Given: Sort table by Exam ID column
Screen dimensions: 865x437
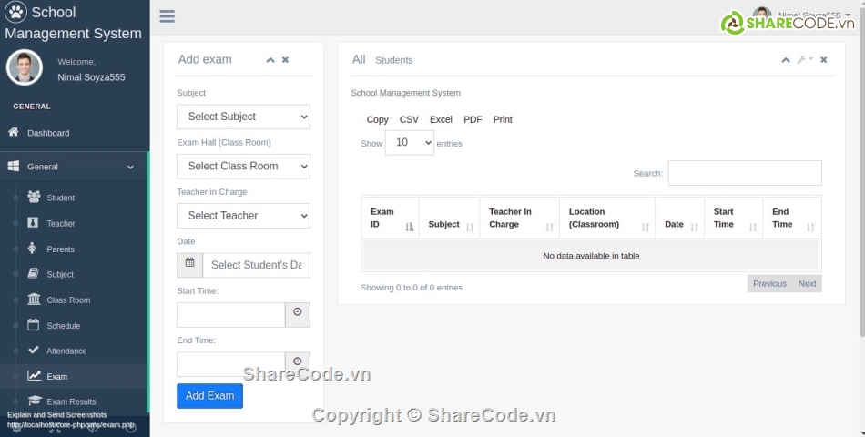Looking at the screenshot, I should click(390, 218).
